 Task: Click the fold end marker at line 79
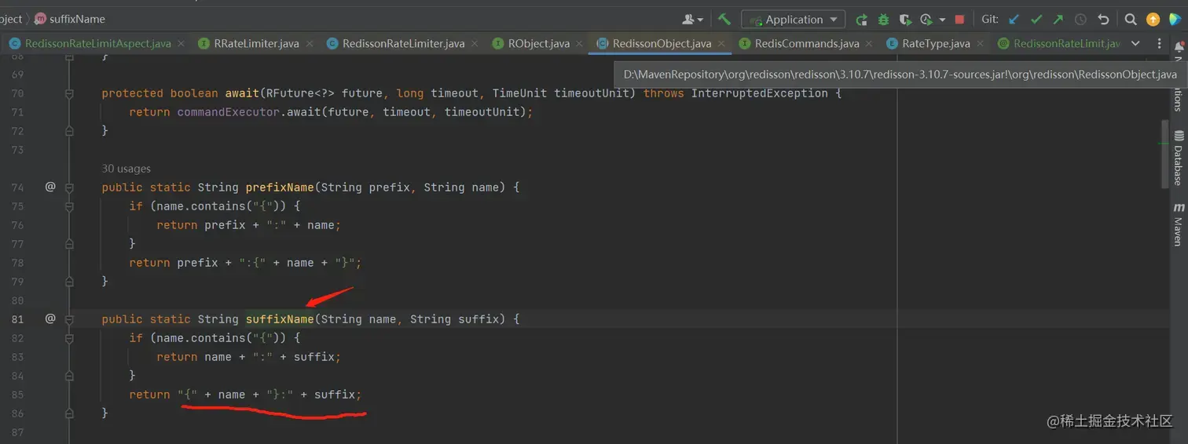[x=69, y=281]
